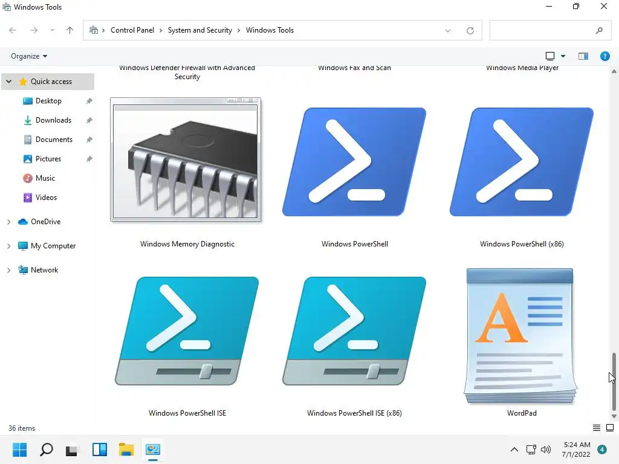Open the WordPad icon

(520, 336)
